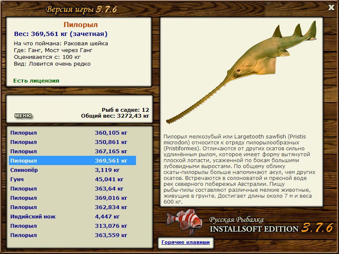Screen dimensions: 339x254
Task: Select Пилорыл 369,016 кг row
Action: tap(72, 198)
